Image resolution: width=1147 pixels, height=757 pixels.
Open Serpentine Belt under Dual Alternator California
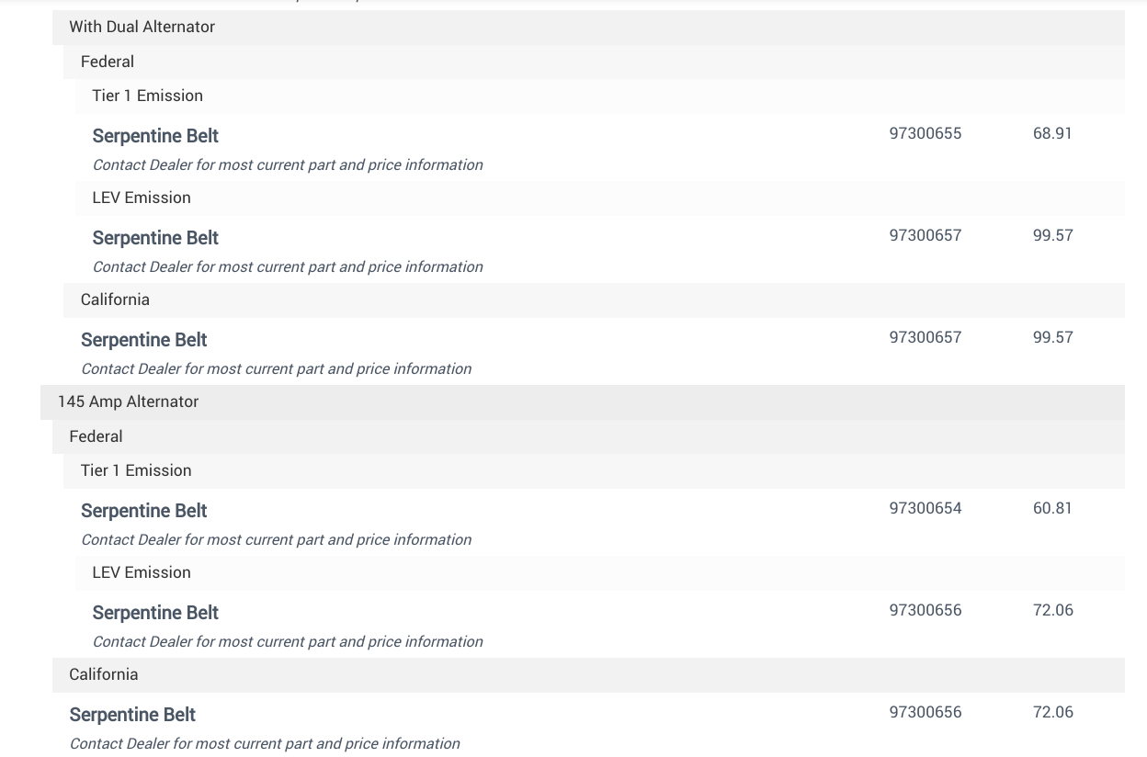coord(143,340)
